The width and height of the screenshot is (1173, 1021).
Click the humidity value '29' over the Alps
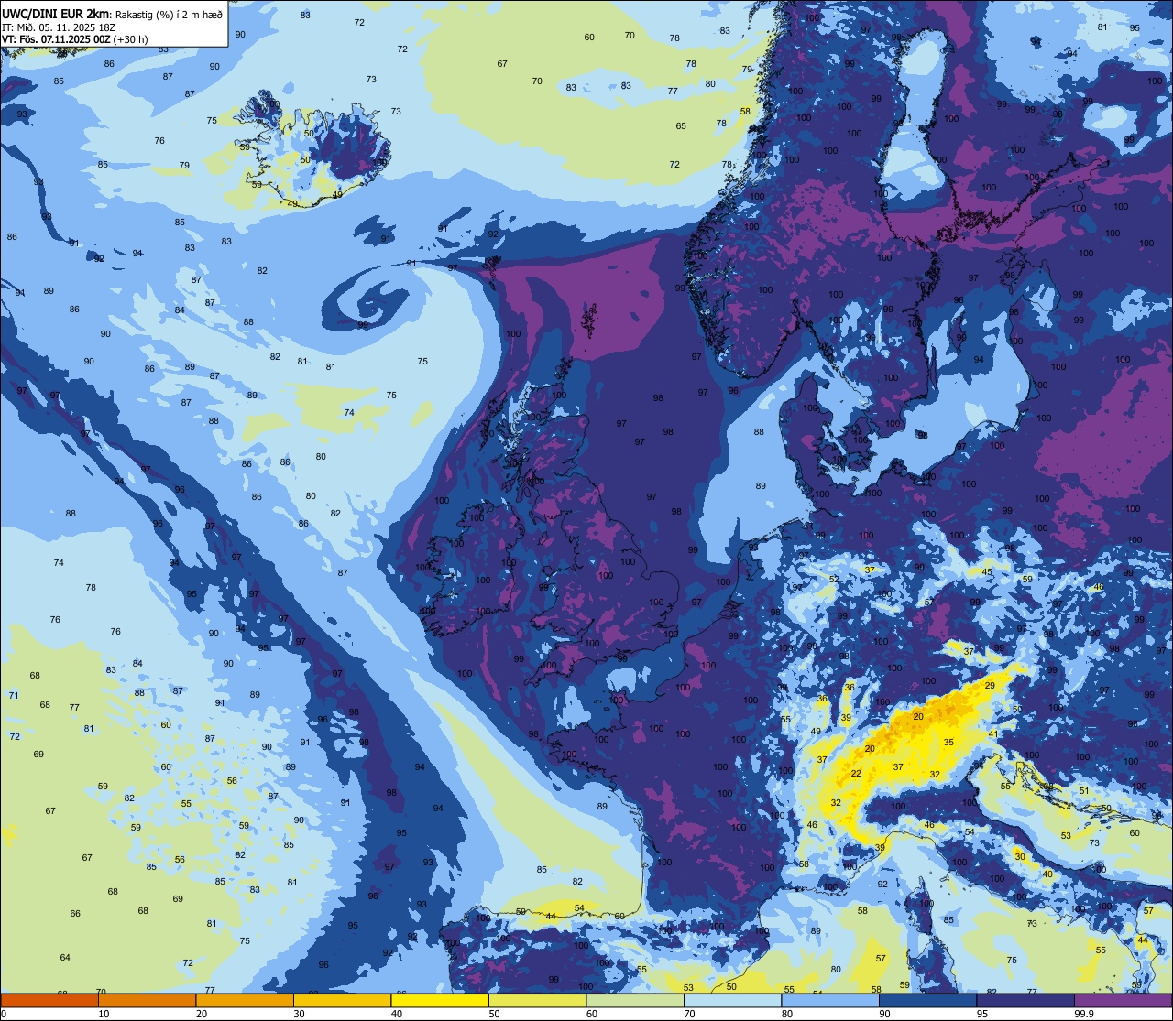[990, 686]
